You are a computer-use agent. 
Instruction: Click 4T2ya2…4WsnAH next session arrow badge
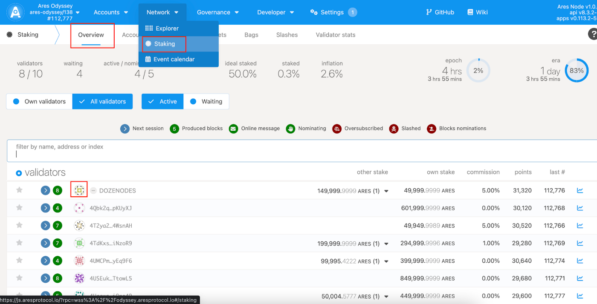pos(46,226)
